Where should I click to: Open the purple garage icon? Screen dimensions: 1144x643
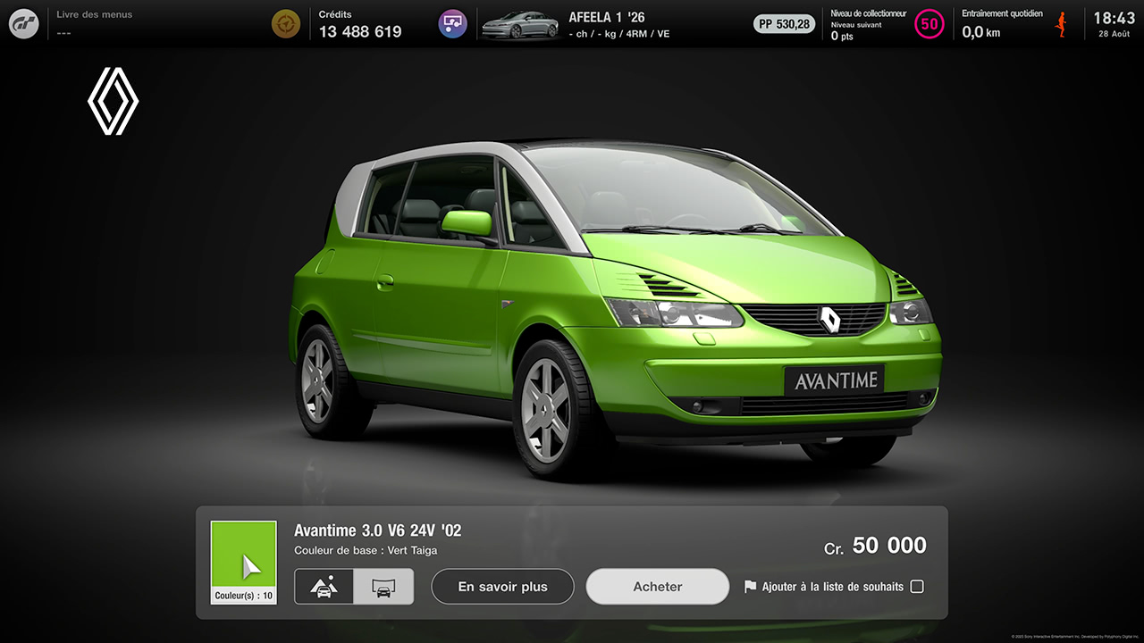coord(453,24)
